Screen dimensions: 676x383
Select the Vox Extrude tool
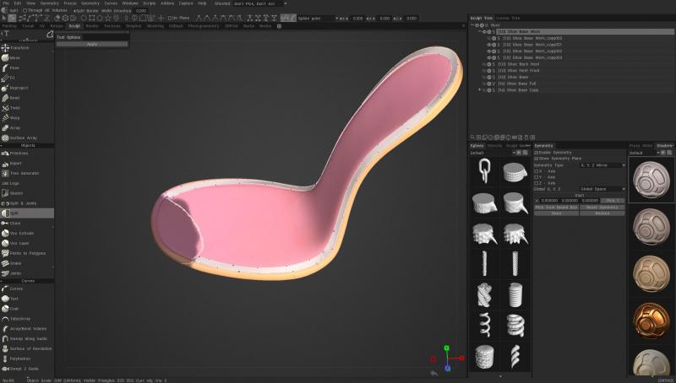[x=20, y=233]
